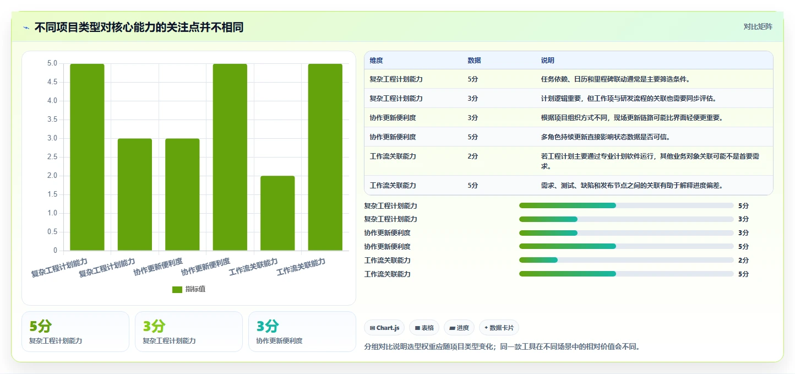795x374 pixels.
Task: Click the 复杂工程计划能力 progress bar showing 5分
Action: (x=626, y=205)
